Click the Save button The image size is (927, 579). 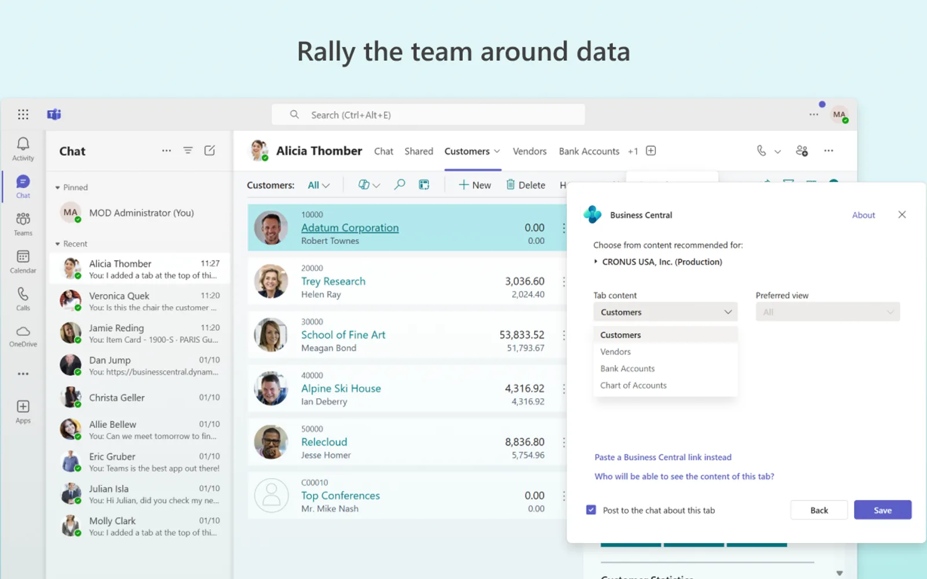tap(883, 510)
